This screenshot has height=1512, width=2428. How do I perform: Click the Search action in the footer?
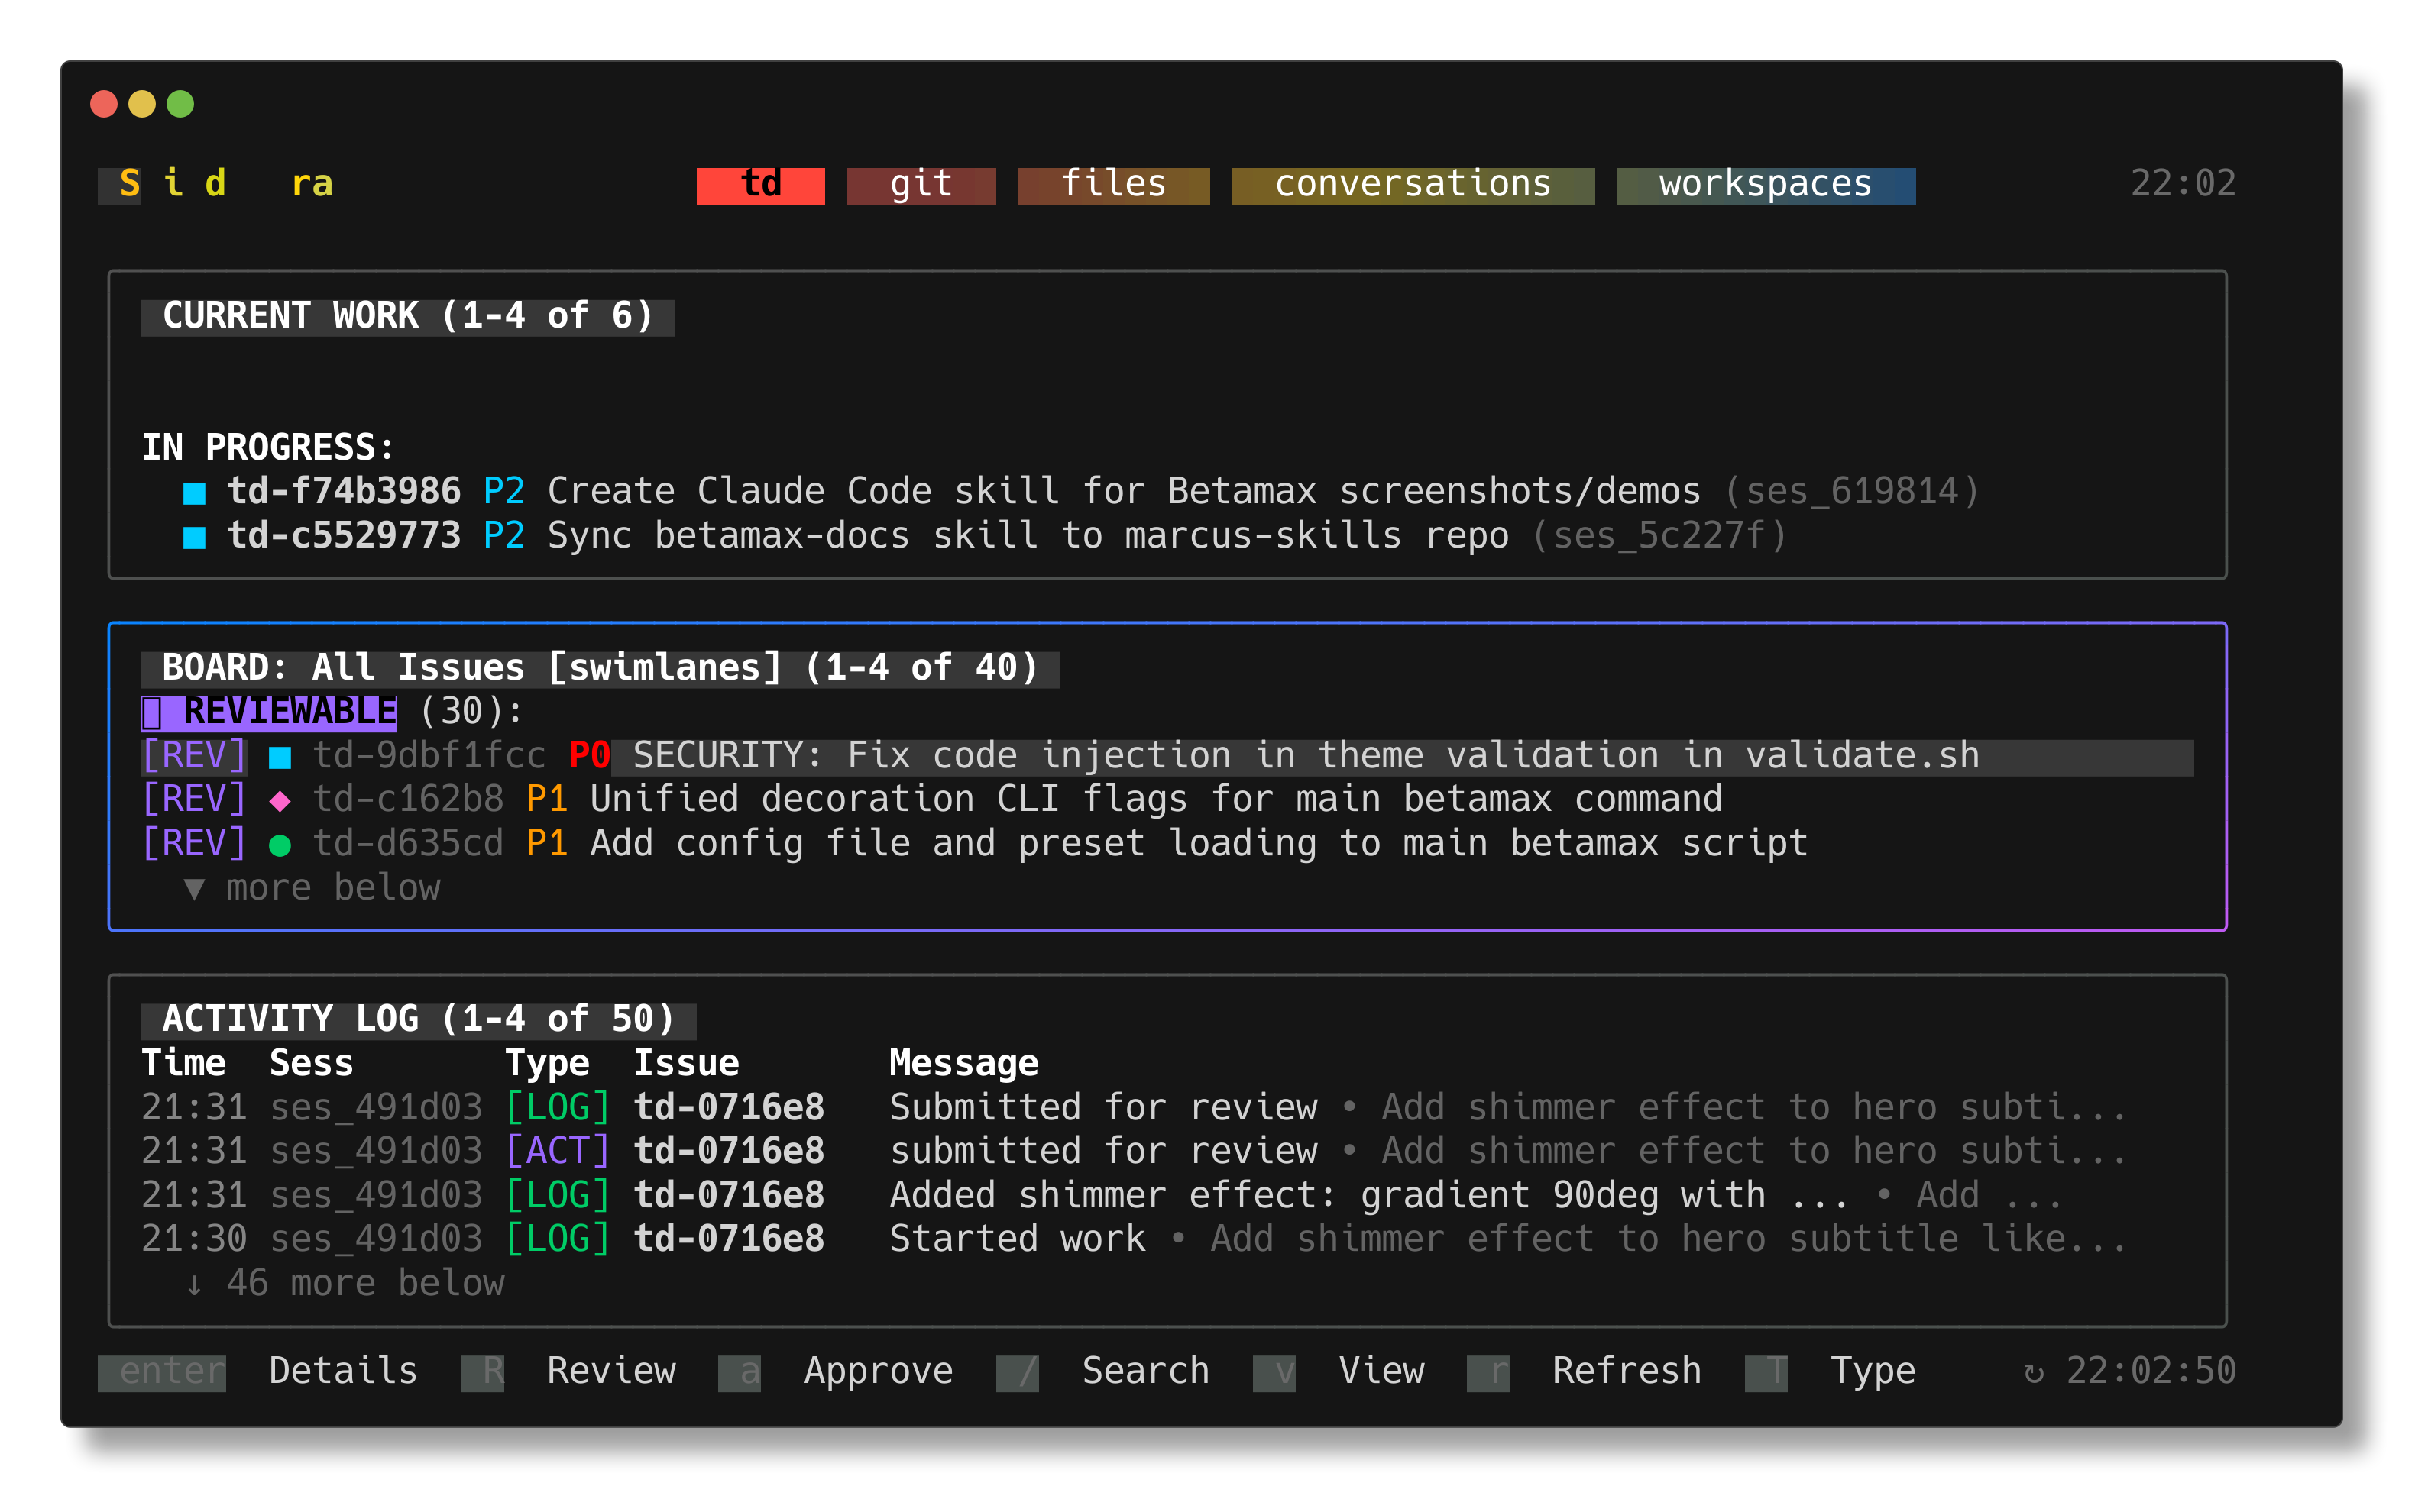(x=1144, y=1371)
